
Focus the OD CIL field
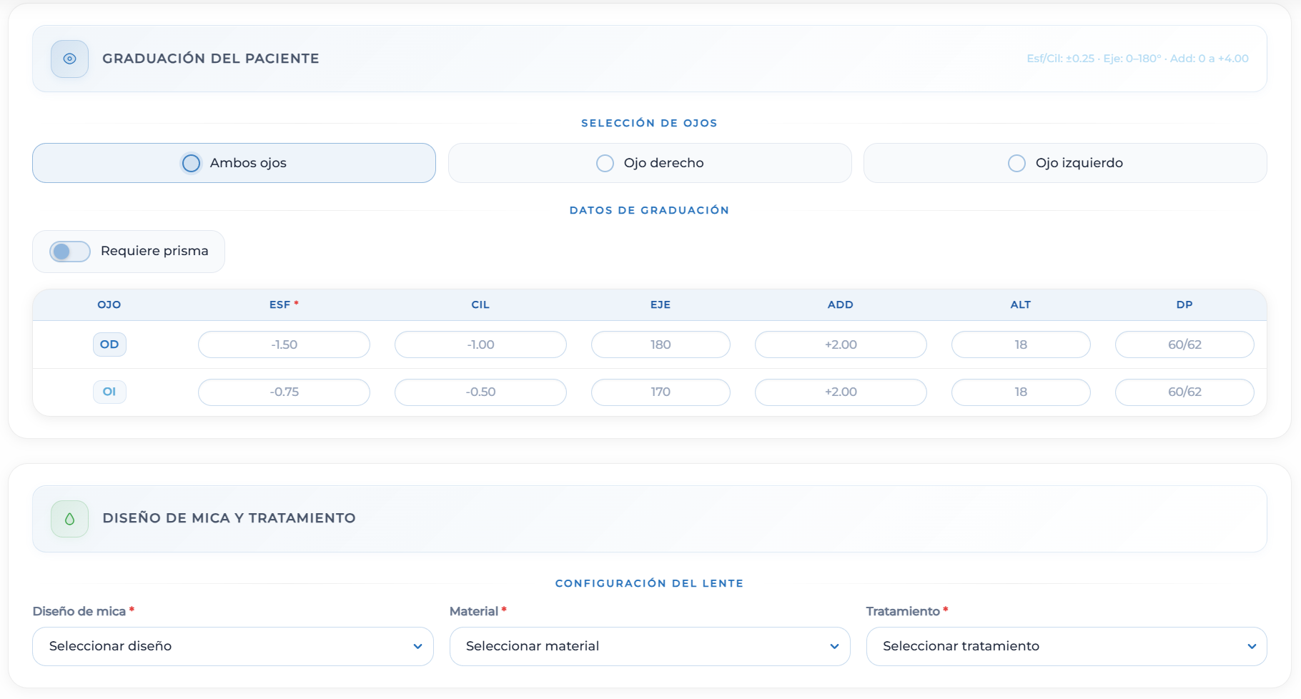coord(480,344)
